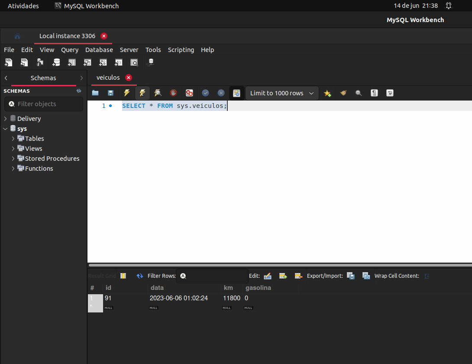
Task: Collapse the sys schema
Action: point(6,129)
